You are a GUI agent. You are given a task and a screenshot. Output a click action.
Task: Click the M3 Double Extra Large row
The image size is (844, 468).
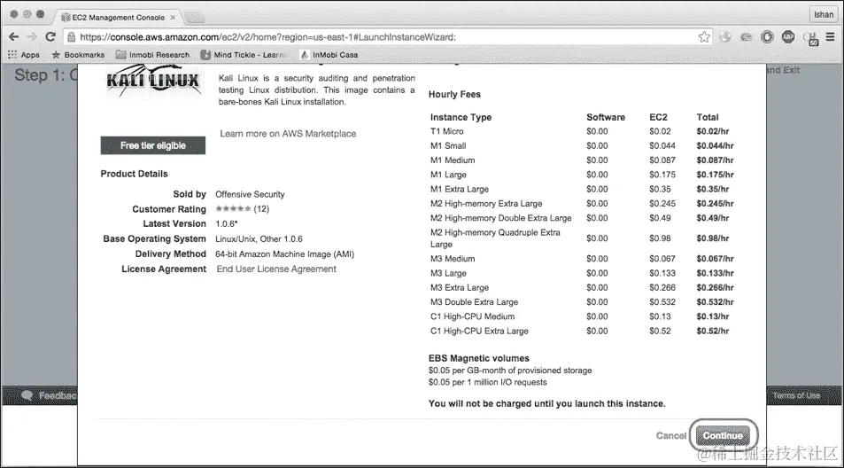[582, 302]
